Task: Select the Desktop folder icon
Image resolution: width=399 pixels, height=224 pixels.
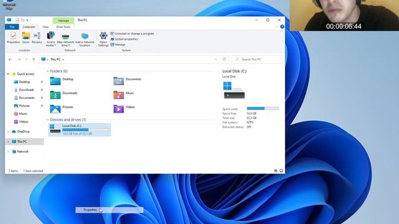Action: [x=55, y=81]
